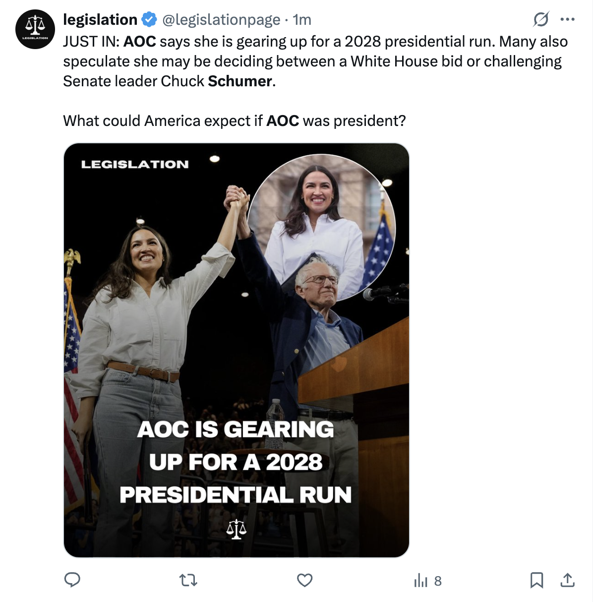The height and width of the screenshot is (602, 593).
Task: Open the three-dot more options menu
Action: click(567, 19)
